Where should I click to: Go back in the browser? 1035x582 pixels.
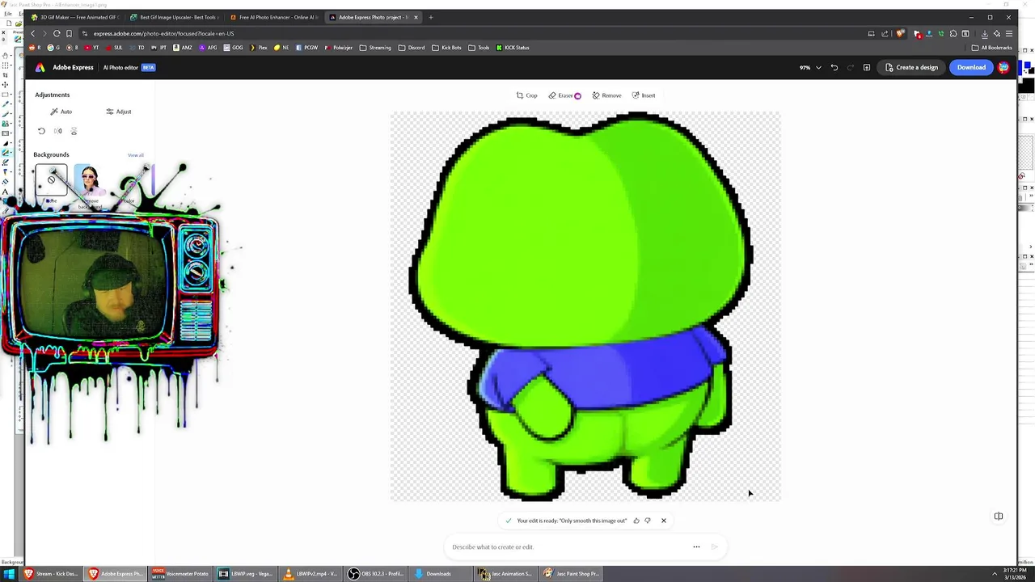tap(33, 33)
